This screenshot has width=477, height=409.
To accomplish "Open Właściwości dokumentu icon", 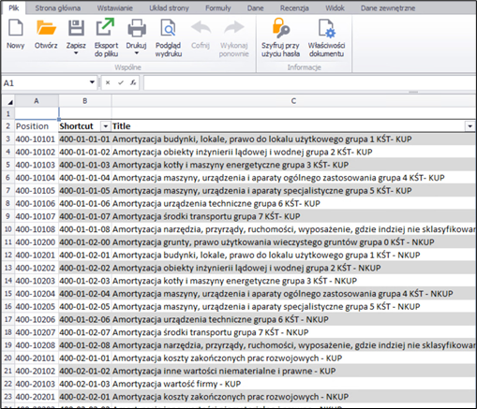I will (x=326, y=28).
